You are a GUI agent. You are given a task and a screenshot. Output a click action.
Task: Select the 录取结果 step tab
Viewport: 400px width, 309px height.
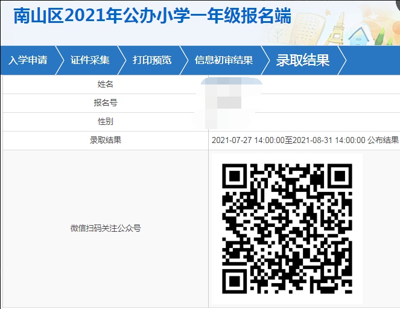pos(303,60)
